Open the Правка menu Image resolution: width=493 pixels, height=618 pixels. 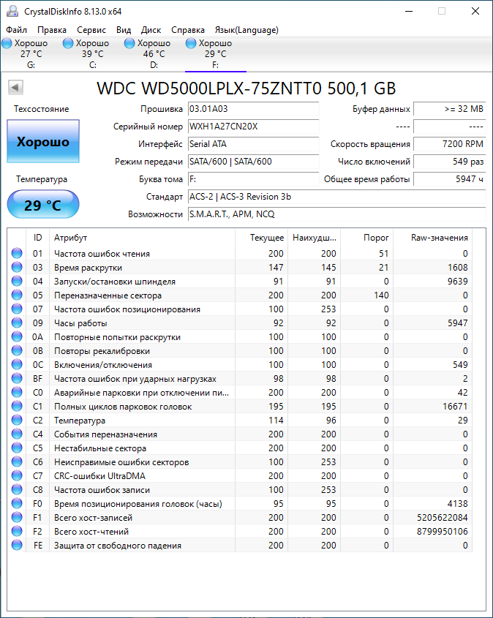click(x=52, y=30)
